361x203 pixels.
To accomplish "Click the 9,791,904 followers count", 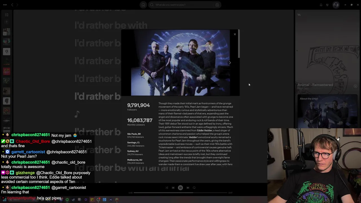I will coord(138,105).
